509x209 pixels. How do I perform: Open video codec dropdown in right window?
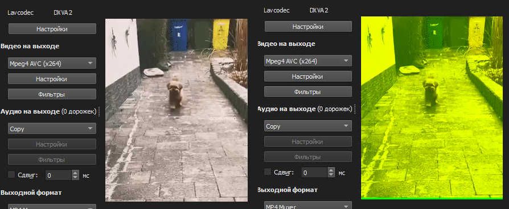[x=308, y=61]
